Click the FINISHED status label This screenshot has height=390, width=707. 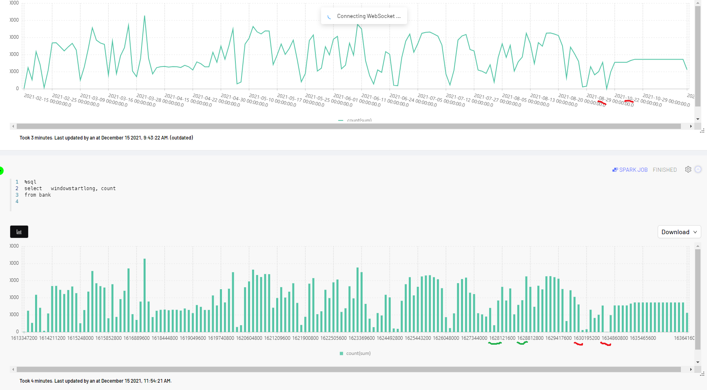pyautogui.click(x=665, y=170)
